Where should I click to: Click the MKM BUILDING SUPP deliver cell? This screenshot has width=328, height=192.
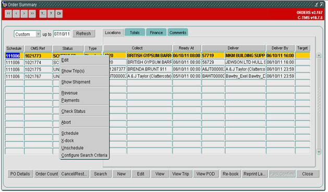click(x=245, y=56)
